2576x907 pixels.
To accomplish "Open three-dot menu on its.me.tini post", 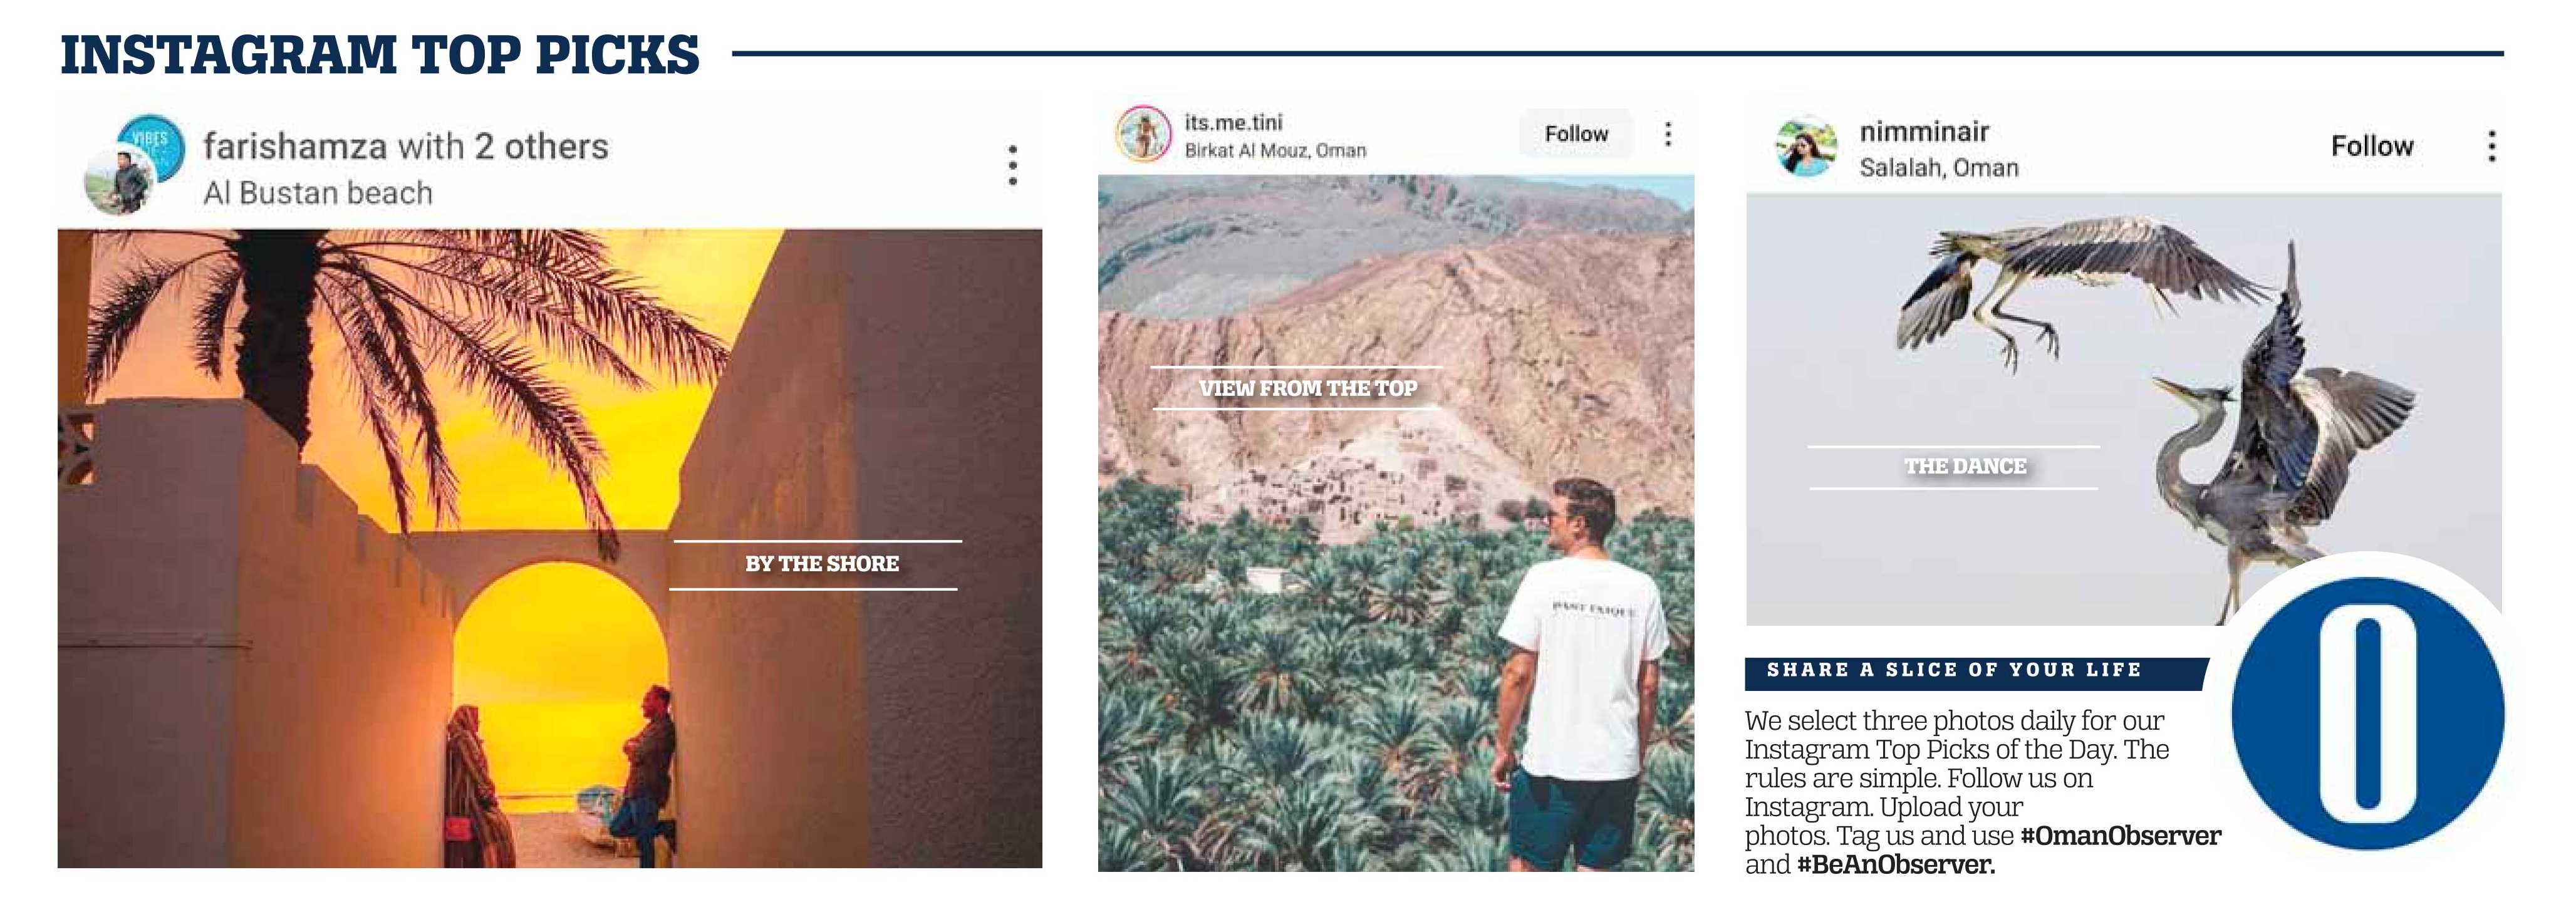I will pos(1667,134).
